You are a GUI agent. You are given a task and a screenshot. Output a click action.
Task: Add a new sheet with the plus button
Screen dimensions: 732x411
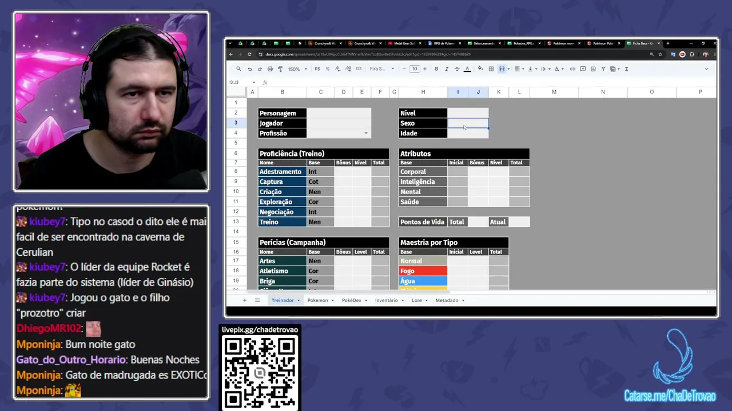point(245,300)
